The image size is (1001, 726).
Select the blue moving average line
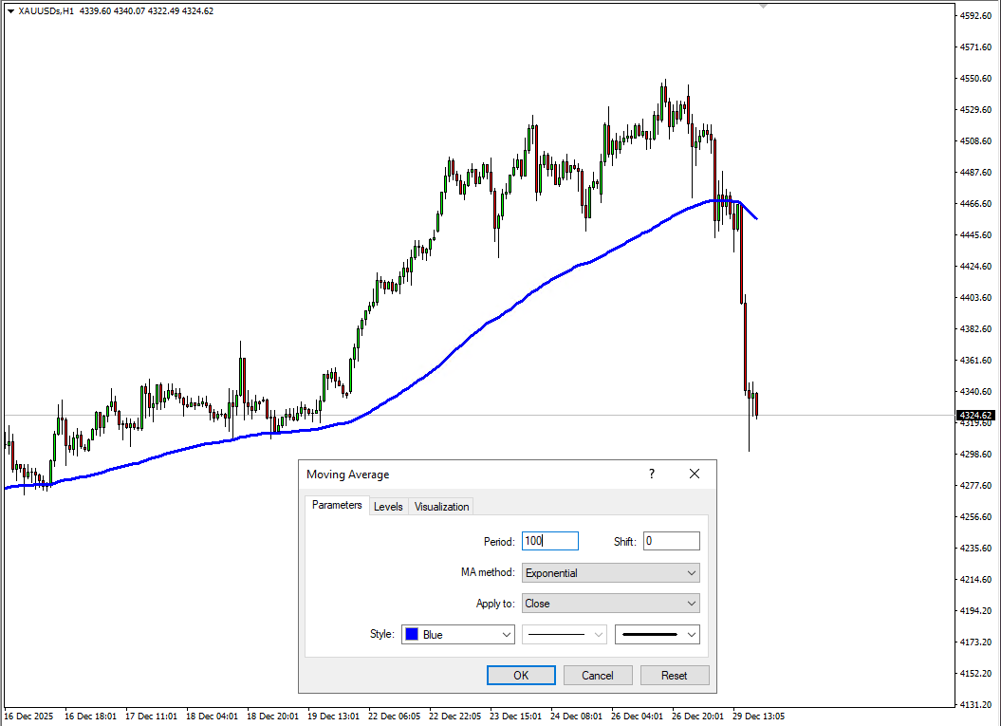tap(474, 332)
